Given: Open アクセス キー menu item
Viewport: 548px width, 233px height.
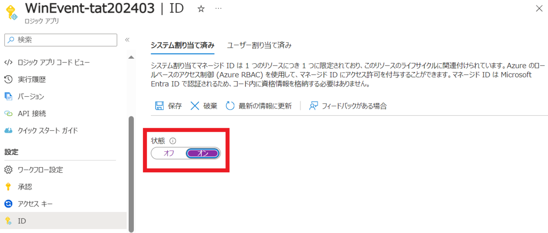Looking at the screenshot, I should click(36, 204).
